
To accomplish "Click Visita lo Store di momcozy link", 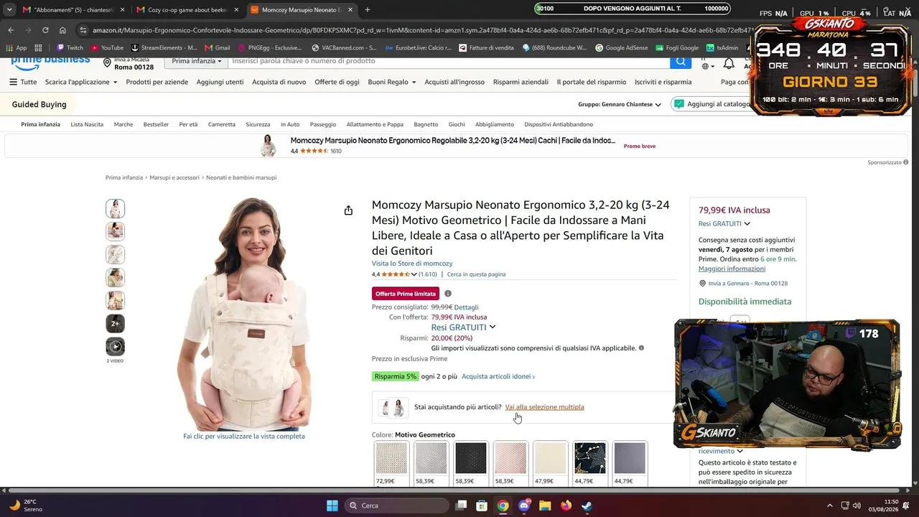I will coord(412,264).
